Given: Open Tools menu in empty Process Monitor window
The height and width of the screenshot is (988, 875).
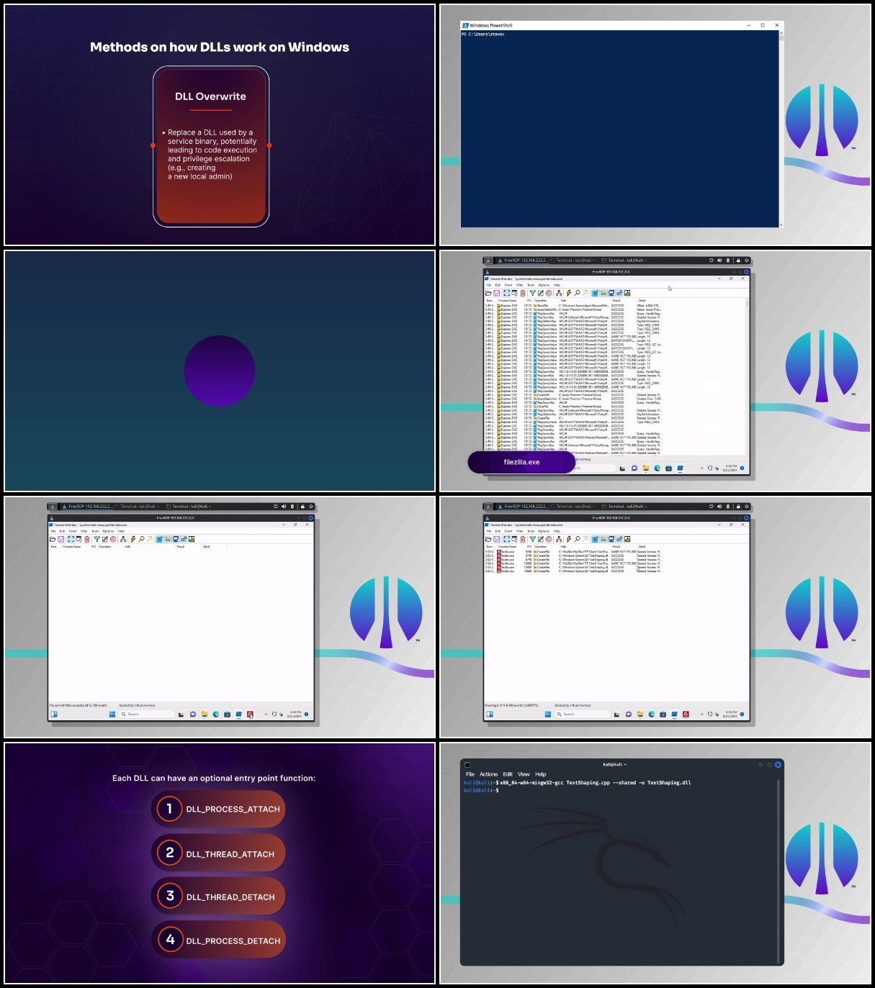Looking at the screenshot, I should click(95, 531).
